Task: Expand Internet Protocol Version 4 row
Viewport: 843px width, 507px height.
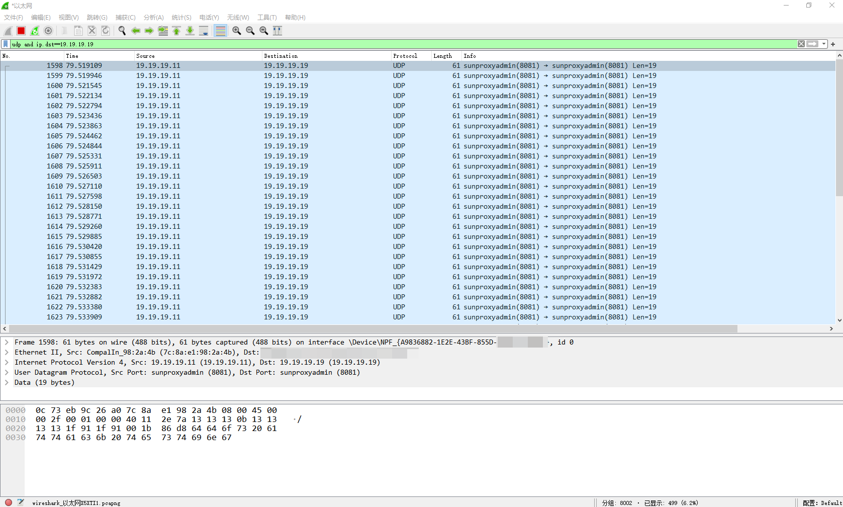Action: coord(7,362)
